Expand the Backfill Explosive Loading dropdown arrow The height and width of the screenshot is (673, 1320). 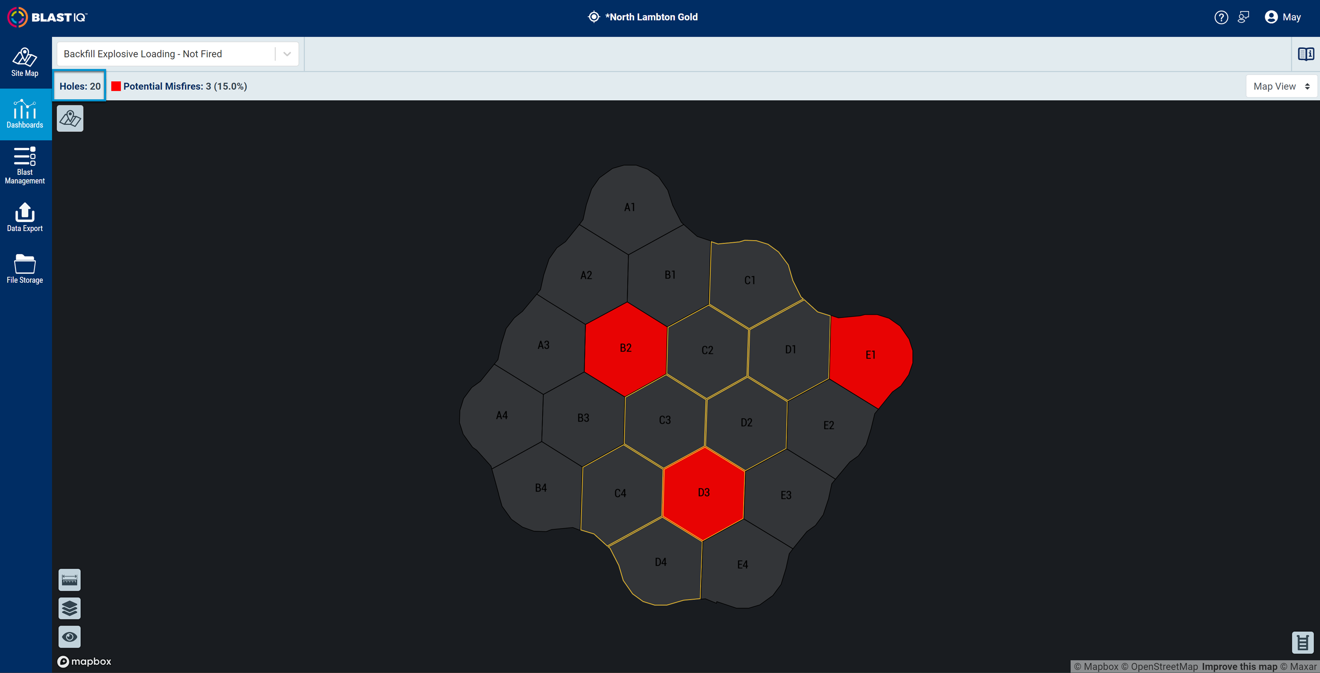pyautogui.click(x=287, y=54)
